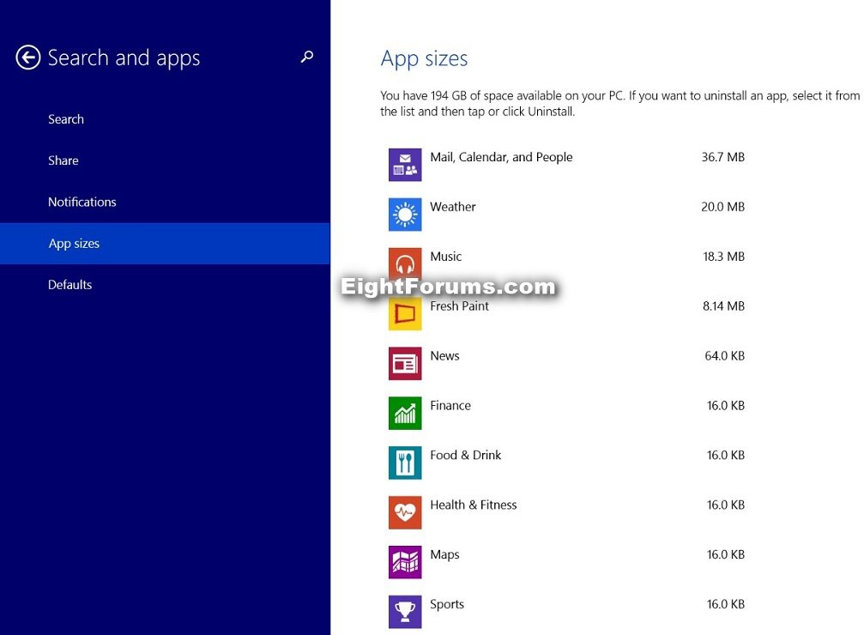The height and width of the screenshot is (635, 864).
Task: Open the Notifications settings page
Action: 82,202
